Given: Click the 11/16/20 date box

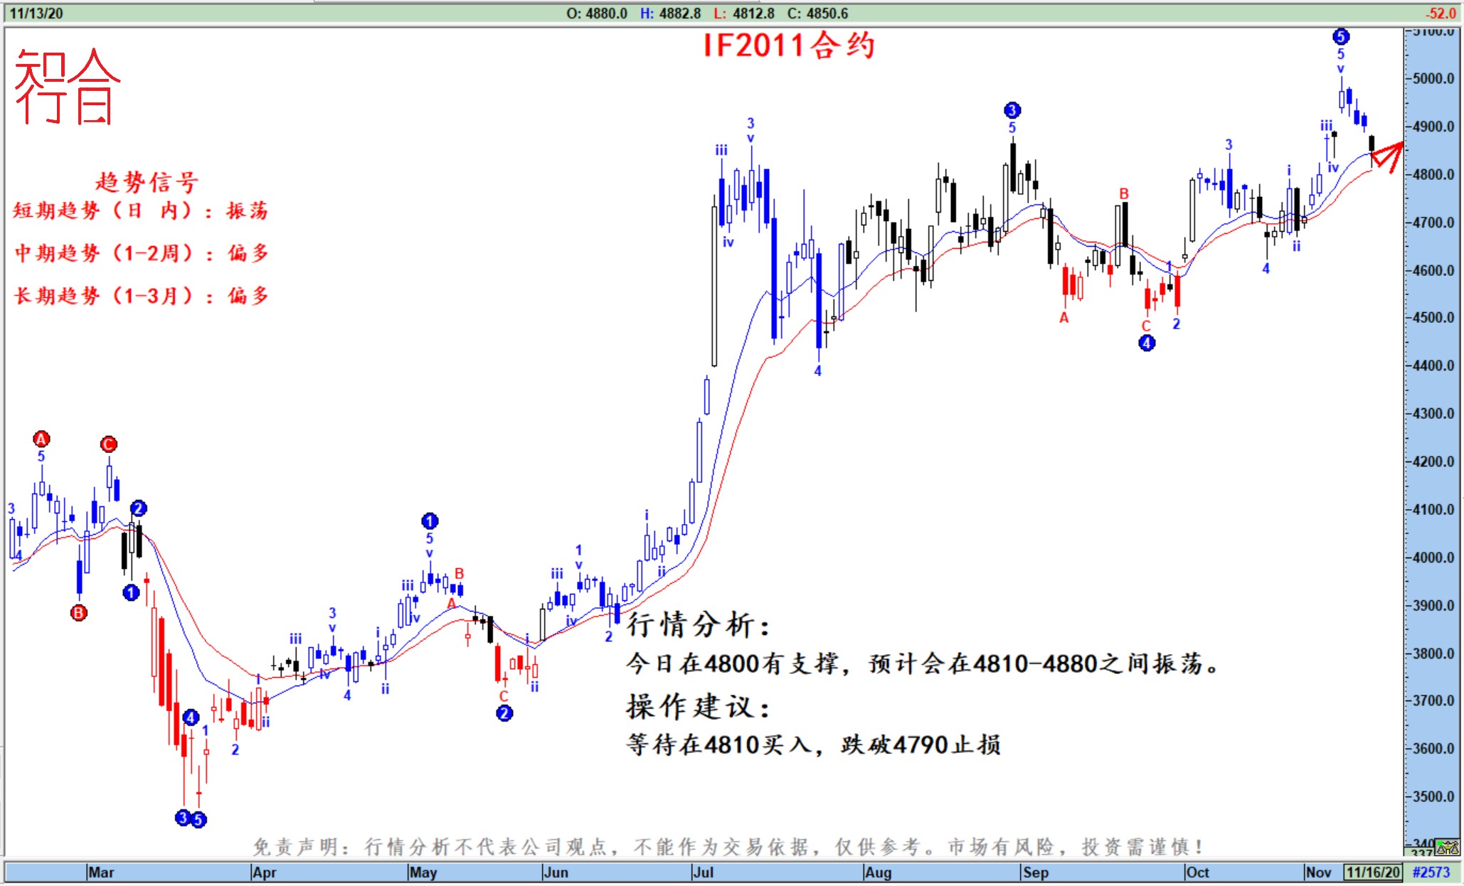Looking at the screenshot, I should (x=1372, y=872).
